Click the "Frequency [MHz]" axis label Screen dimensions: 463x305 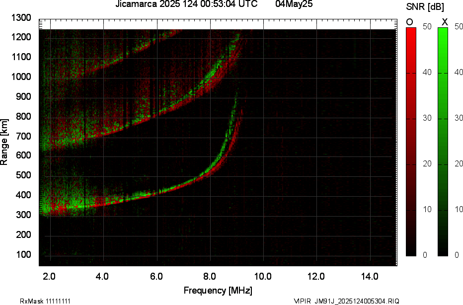coord(218,291)
